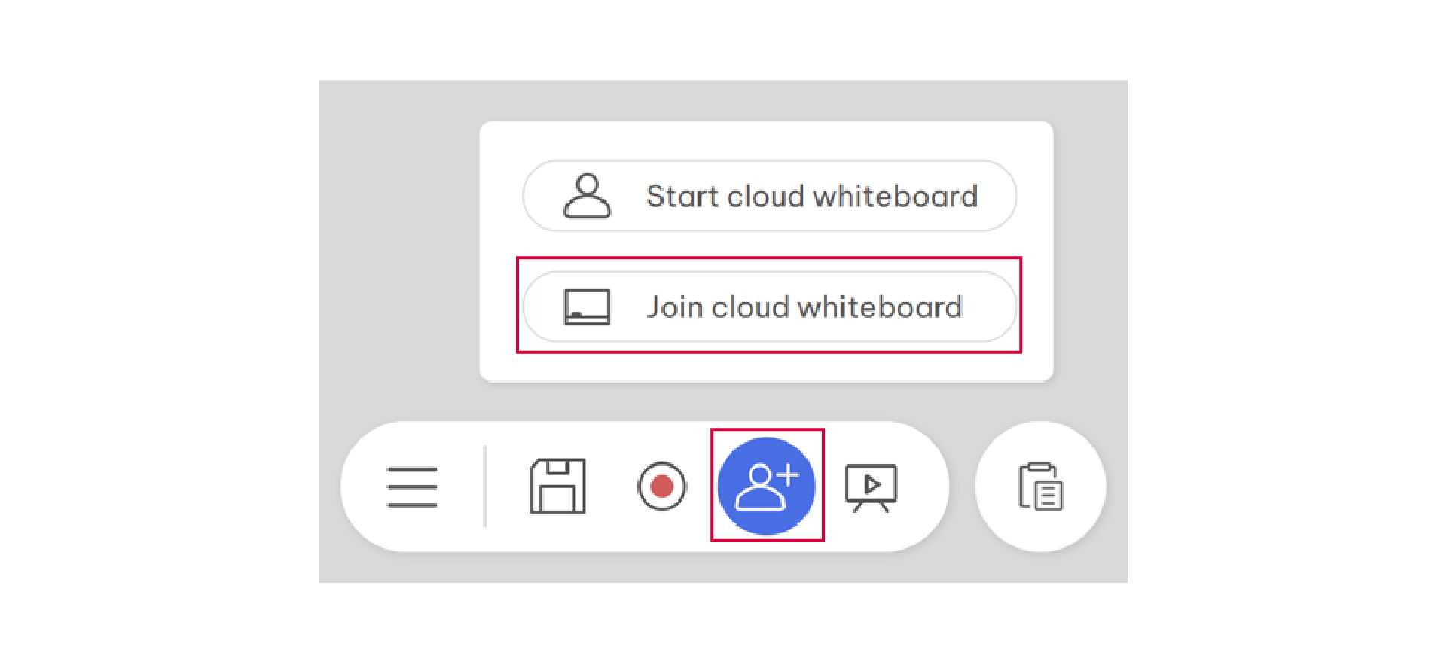Click the plus sign on the add-user icon
This screenshot has height=659, width=1447.
pos(788,475)
